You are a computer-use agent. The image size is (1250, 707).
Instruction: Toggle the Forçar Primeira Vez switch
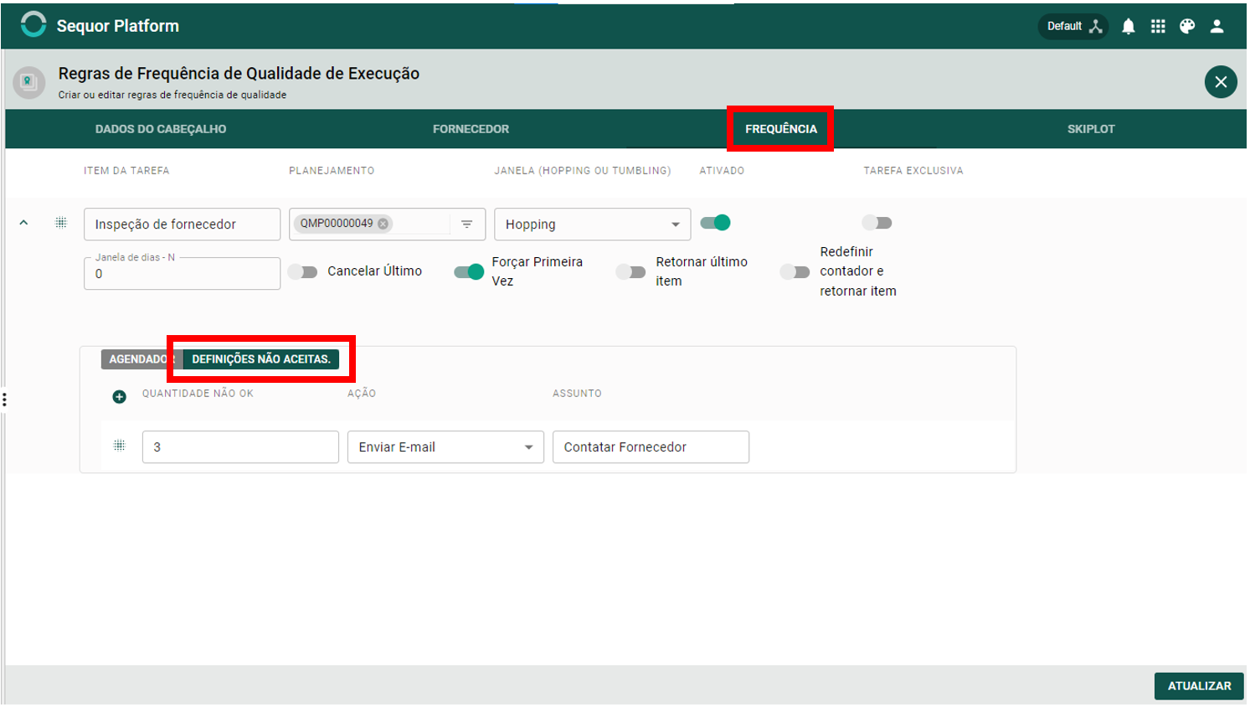tap(469, 271)
